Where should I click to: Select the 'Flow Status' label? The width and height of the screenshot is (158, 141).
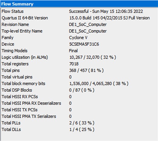pyautogui.click(x=12, y=11)
